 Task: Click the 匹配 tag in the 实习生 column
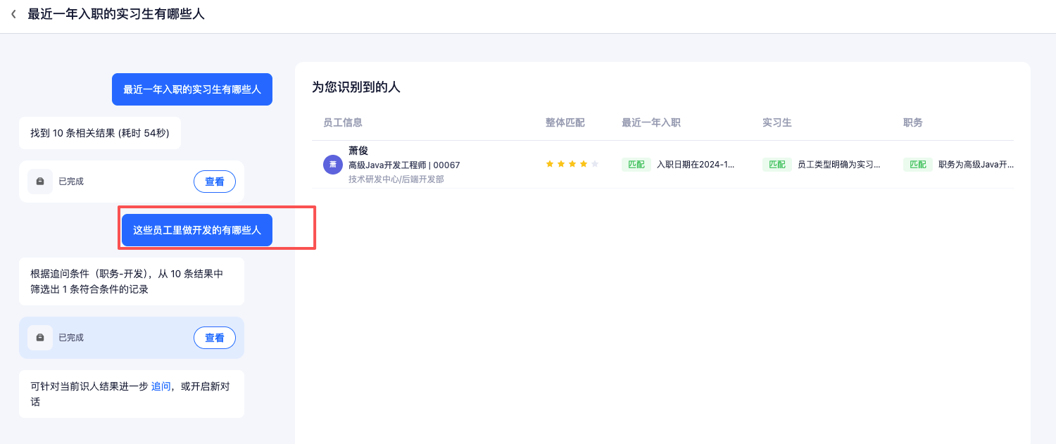(x=777, y=165)
